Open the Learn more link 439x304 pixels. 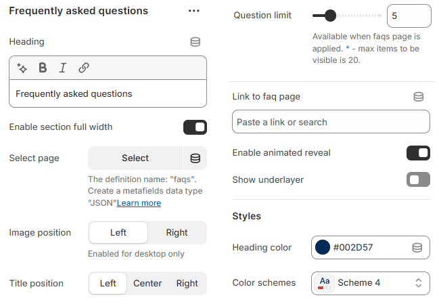(x=139, y=203)
